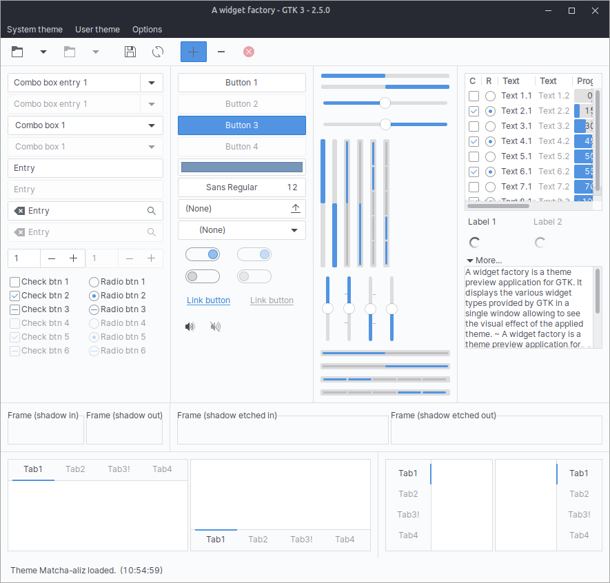This screenshot has height=583, width=610.
Task: Click the blue color chooser swatch
Action: [241, 167]
